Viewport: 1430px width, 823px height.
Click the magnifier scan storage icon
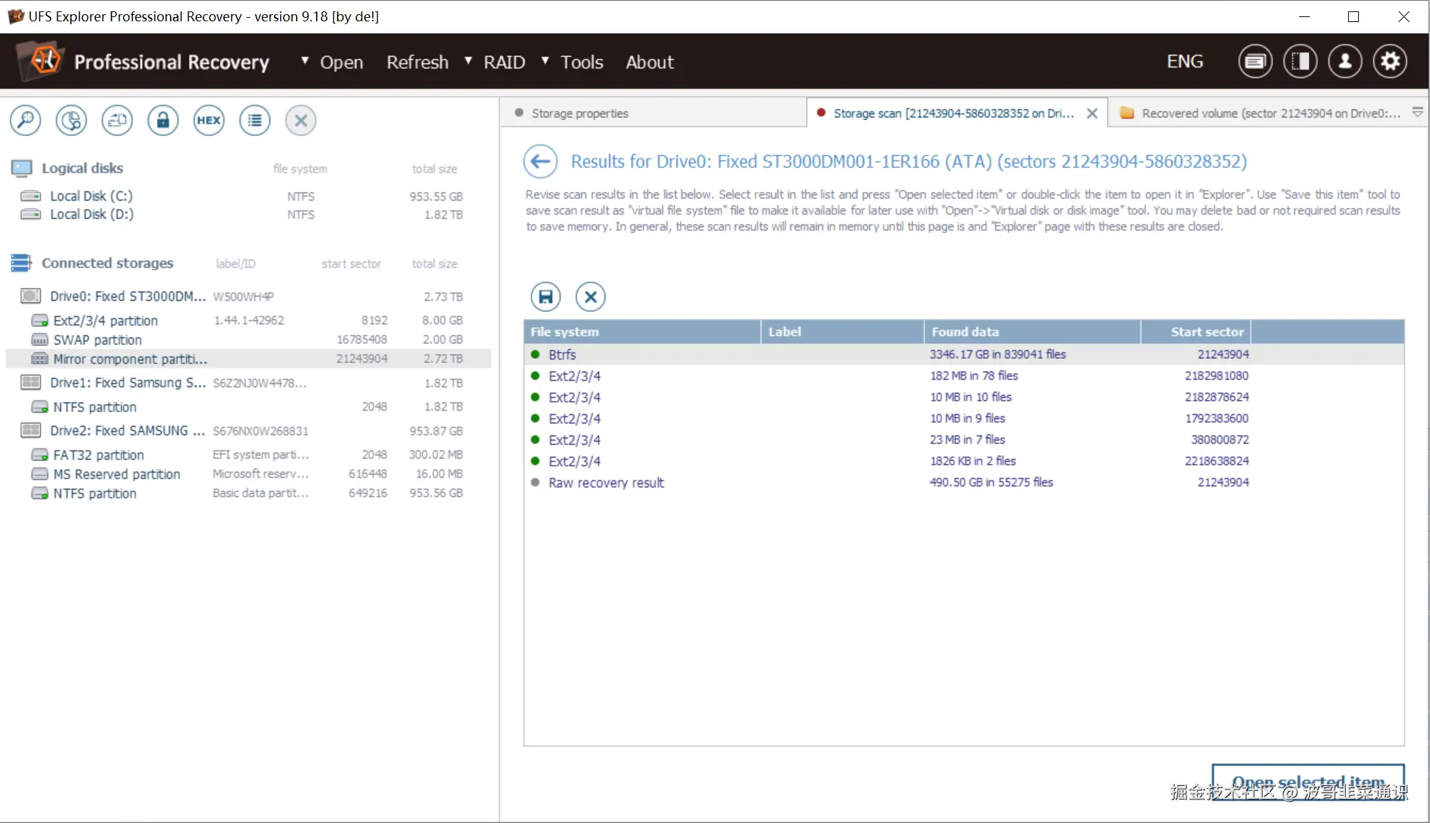(26, 120)
